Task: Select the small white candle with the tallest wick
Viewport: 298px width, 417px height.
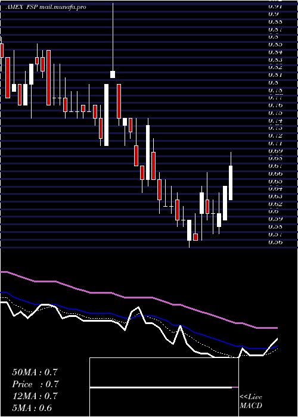Action: tap(113, 74)
